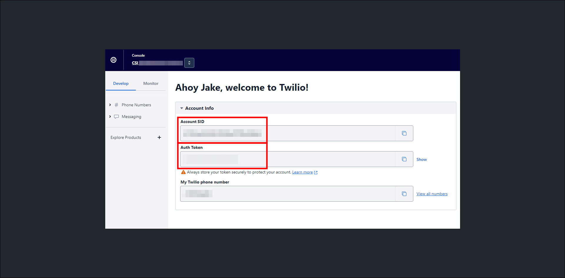Collapse the Account Info panel
The height and width of the screenshot is (278, 565).
[182, 108]
